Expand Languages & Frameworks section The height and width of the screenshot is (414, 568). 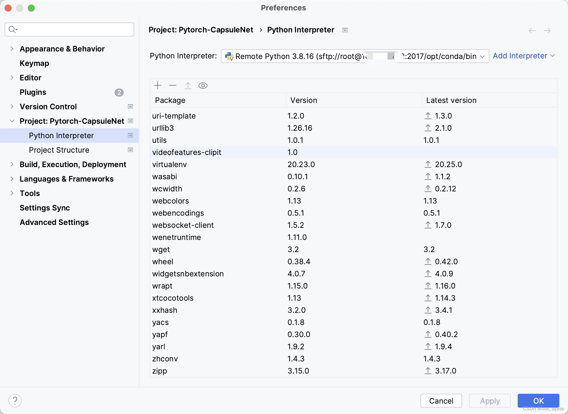[x=12, y=179]
